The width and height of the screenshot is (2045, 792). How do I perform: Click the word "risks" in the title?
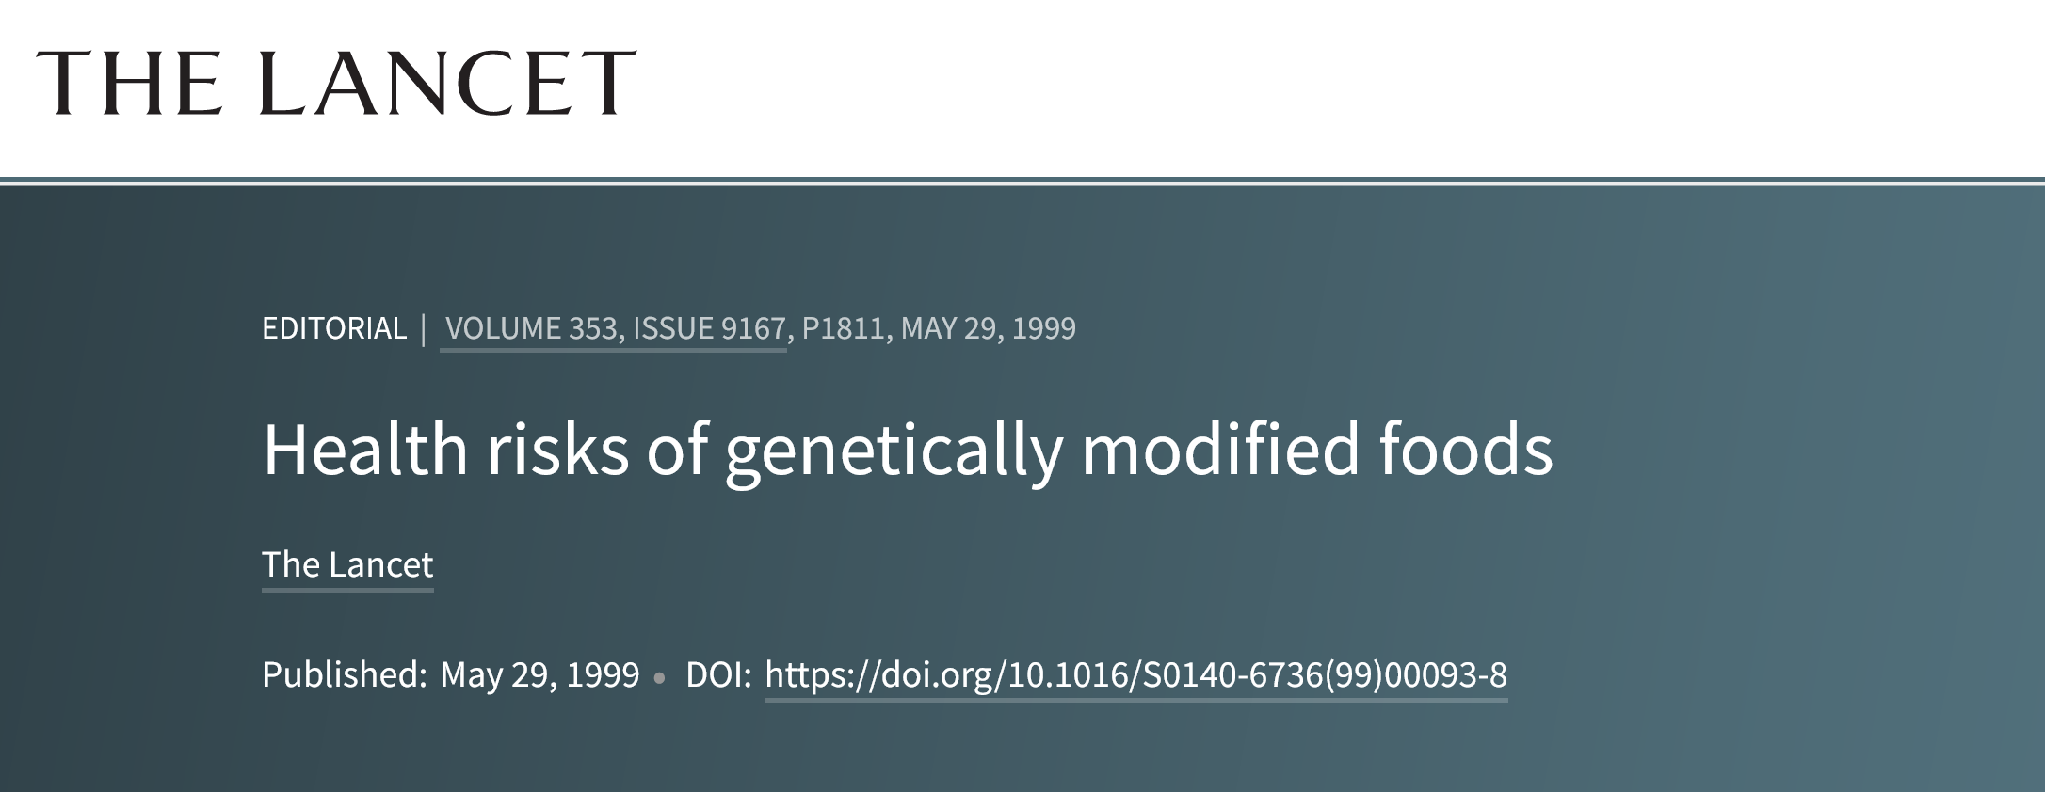point(557,449)
